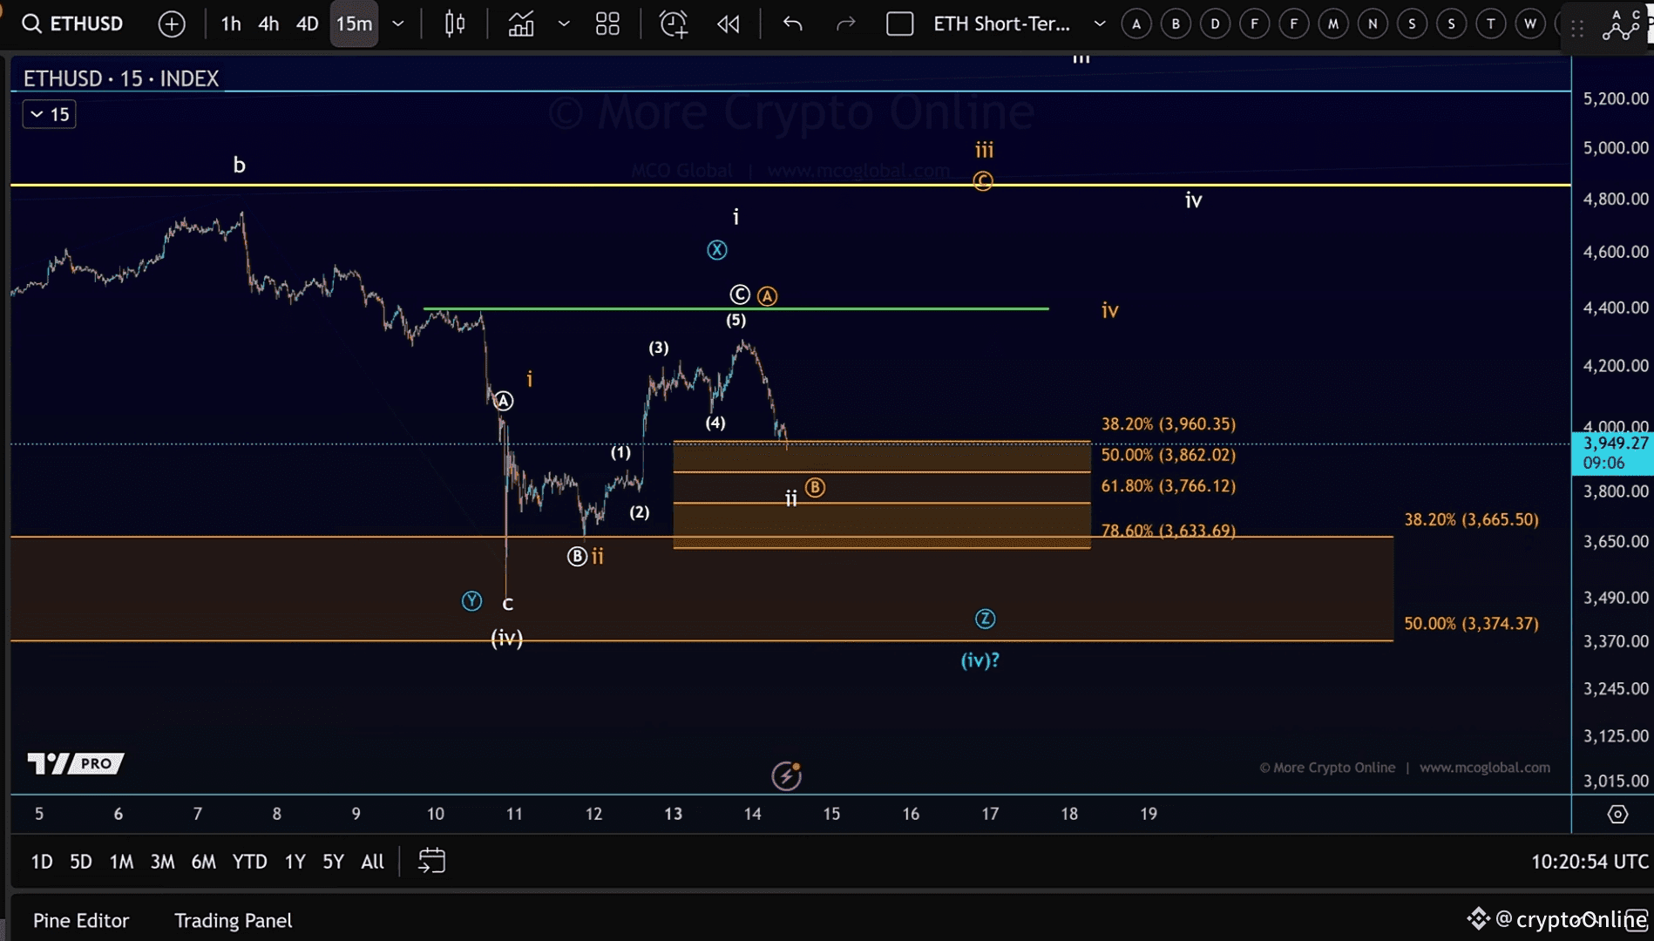Start bar replay with the rewind icon

click(728, 24)
